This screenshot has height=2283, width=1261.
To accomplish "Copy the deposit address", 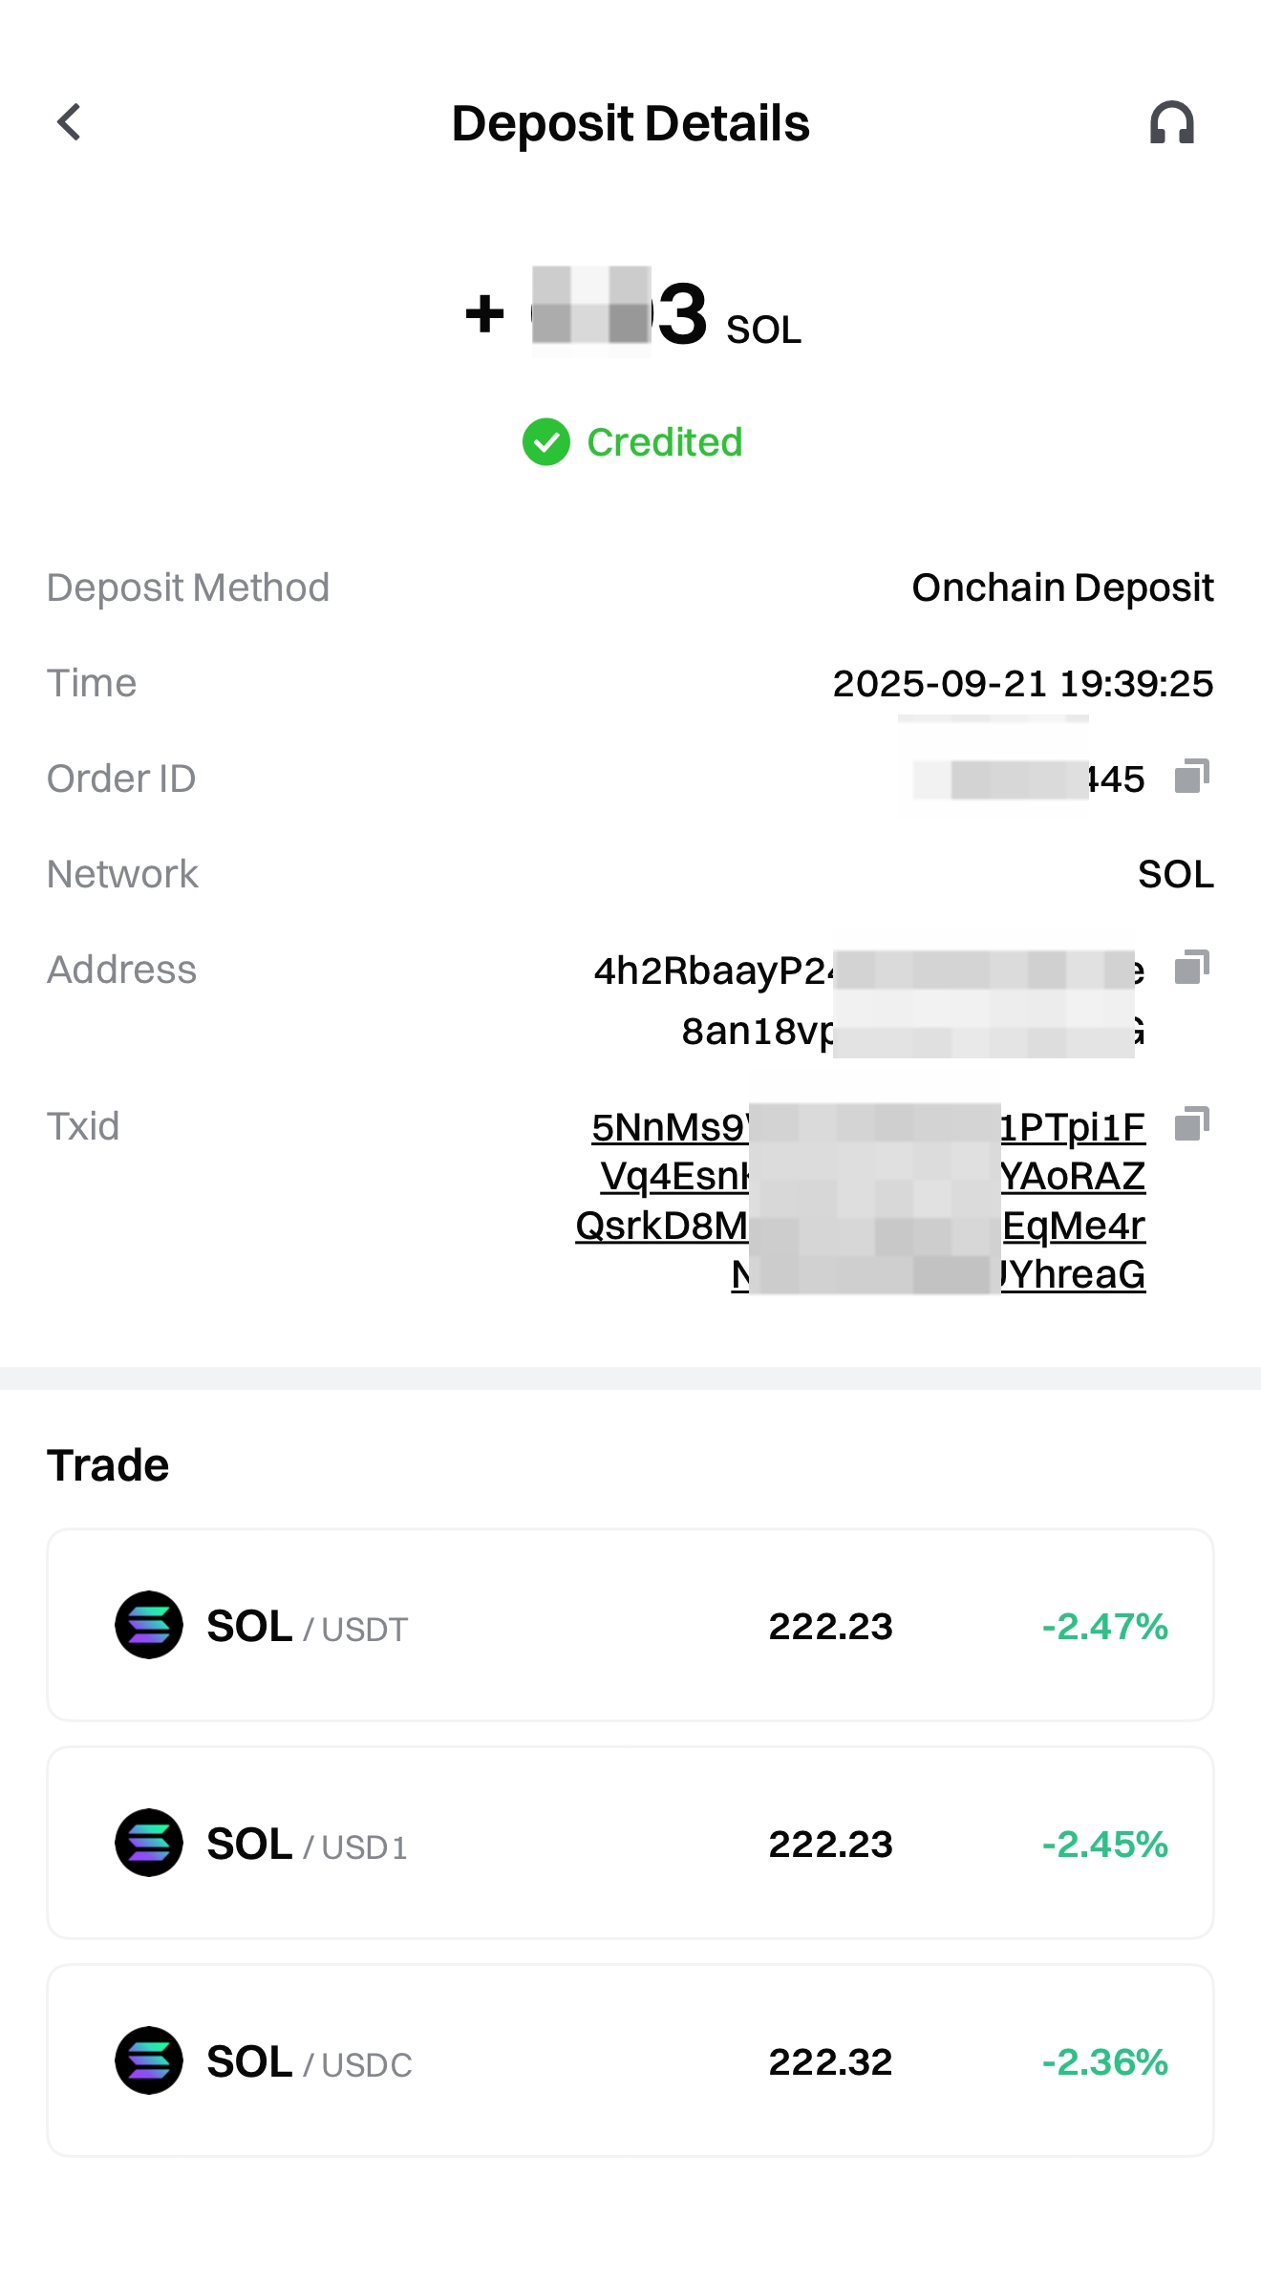I will tap(1191, 968).
